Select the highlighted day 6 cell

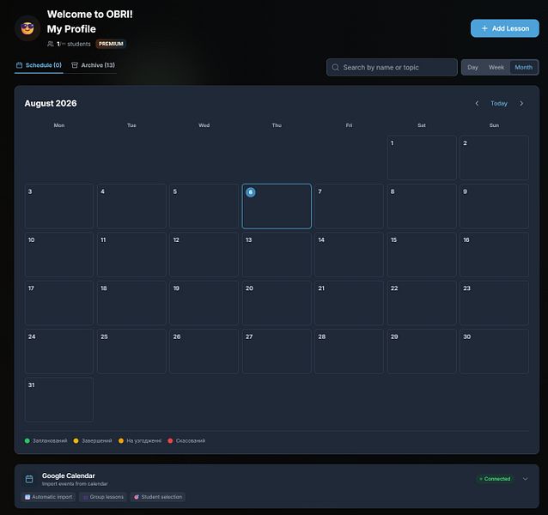pos(277,206)
